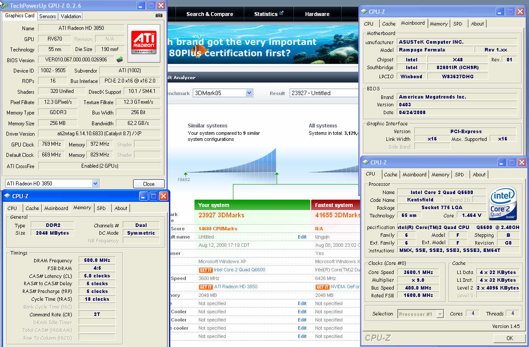The image size is (529, 347).
Task: Open Cache tab in the CPU-Z Memory window
Action: pyautogui.click(x=32, y=208)
